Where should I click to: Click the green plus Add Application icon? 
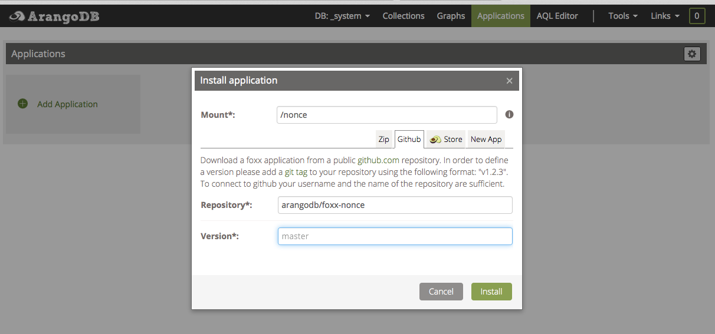point(22,104)
